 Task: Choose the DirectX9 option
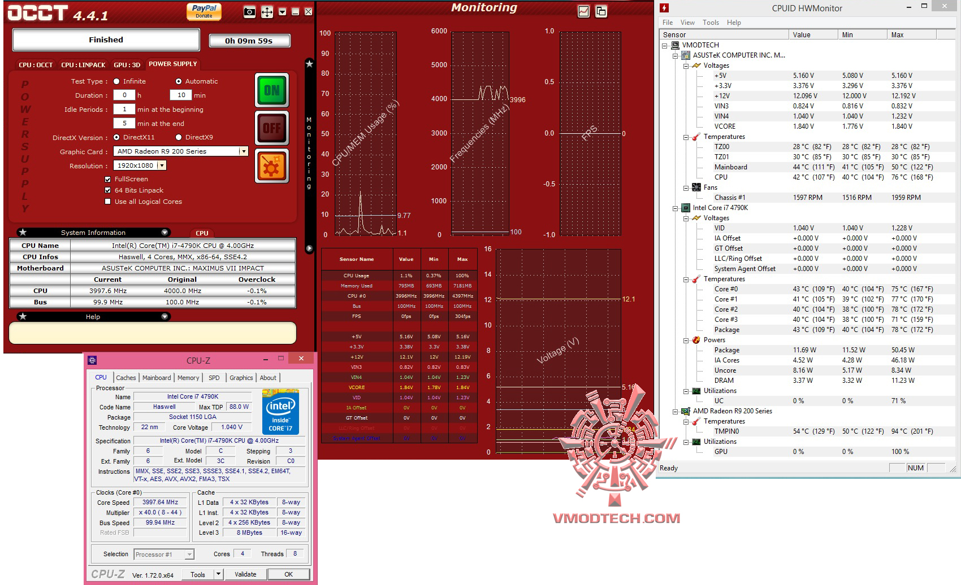tap(179, 137)
